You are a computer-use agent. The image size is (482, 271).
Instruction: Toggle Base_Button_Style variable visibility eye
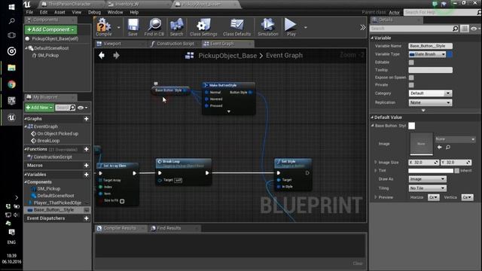pos(87,210)
